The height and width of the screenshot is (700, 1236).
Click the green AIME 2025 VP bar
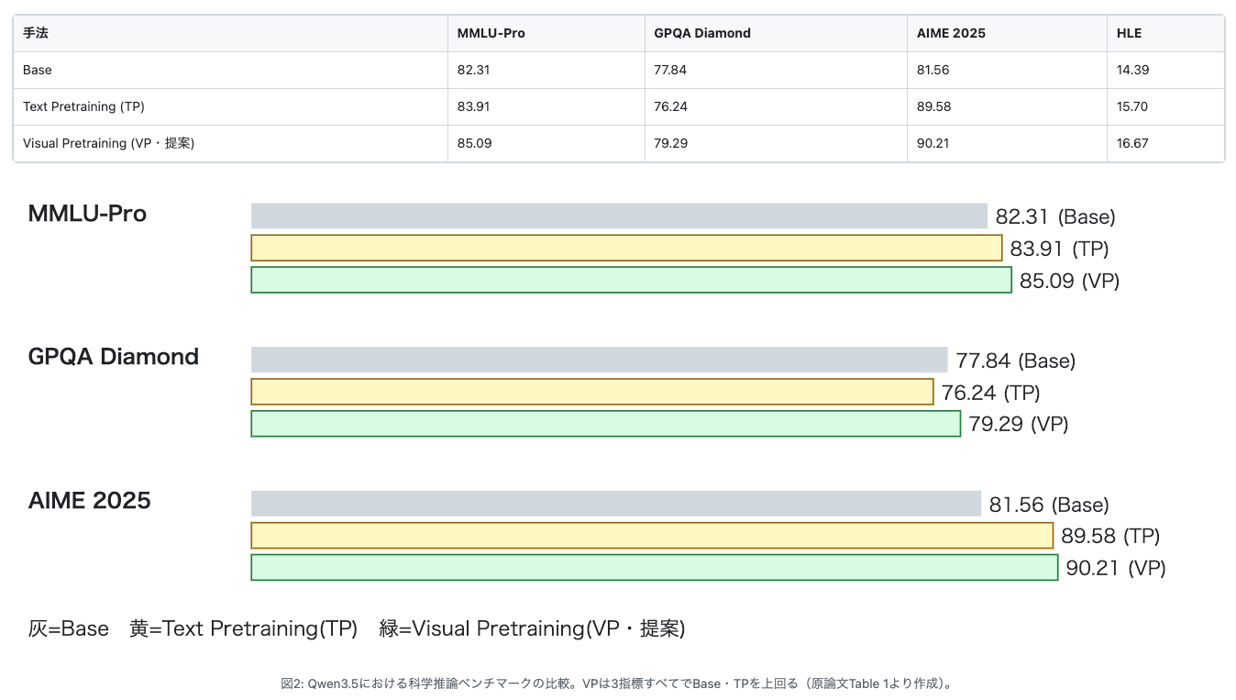[x=655, y=567]
